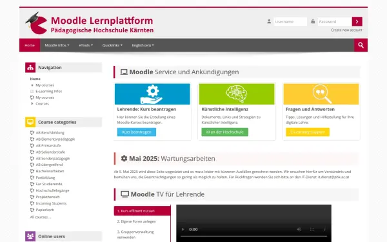Open the All courses ... link

coord(41,217)
